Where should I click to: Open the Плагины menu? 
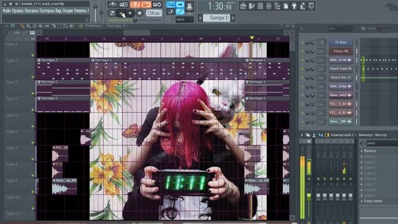pyautogui.click(x=32, y=11)
